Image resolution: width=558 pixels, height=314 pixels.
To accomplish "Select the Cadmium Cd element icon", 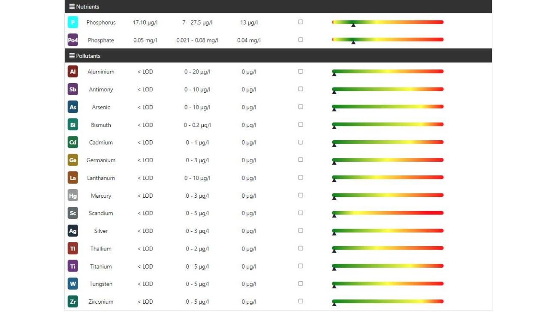I will pyautogui.click(x=73, y=142).
